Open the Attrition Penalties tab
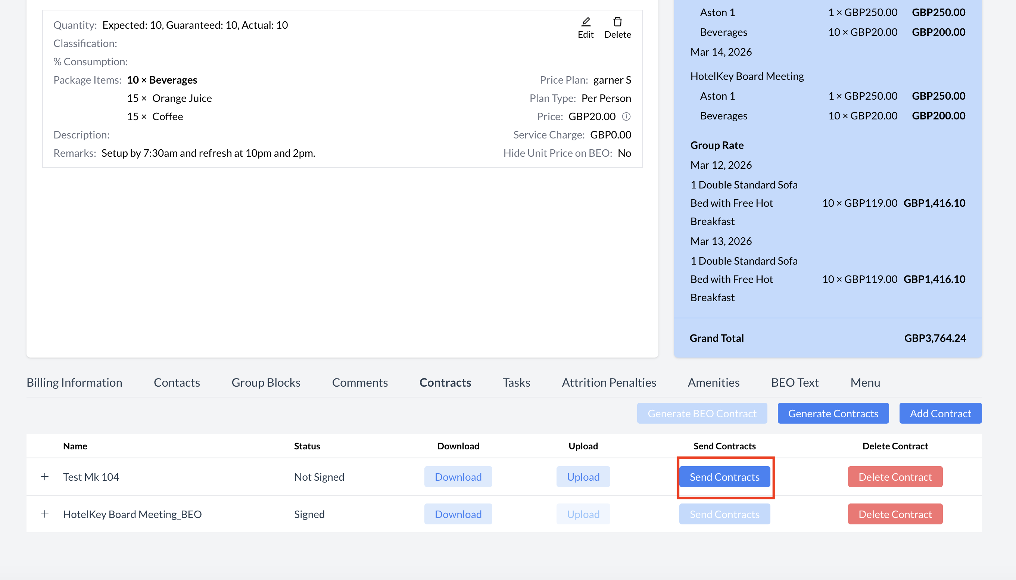Image resolution: width=1016 pixels, height=580 pixels. (608, 383)
